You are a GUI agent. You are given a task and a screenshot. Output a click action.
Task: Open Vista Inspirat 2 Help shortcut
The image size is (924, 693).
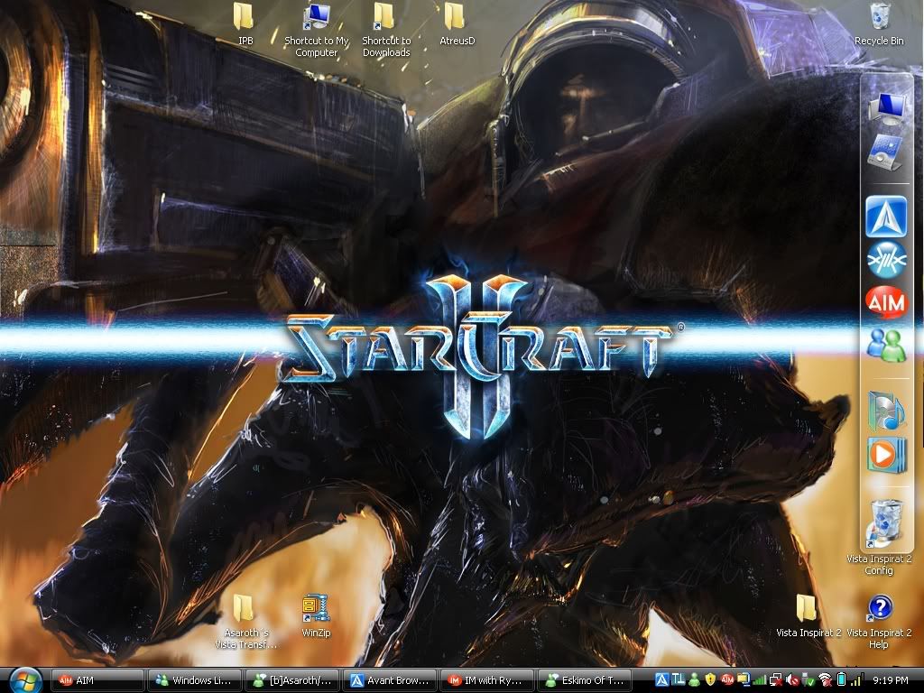pyautogui.click(x=879, y=622)
